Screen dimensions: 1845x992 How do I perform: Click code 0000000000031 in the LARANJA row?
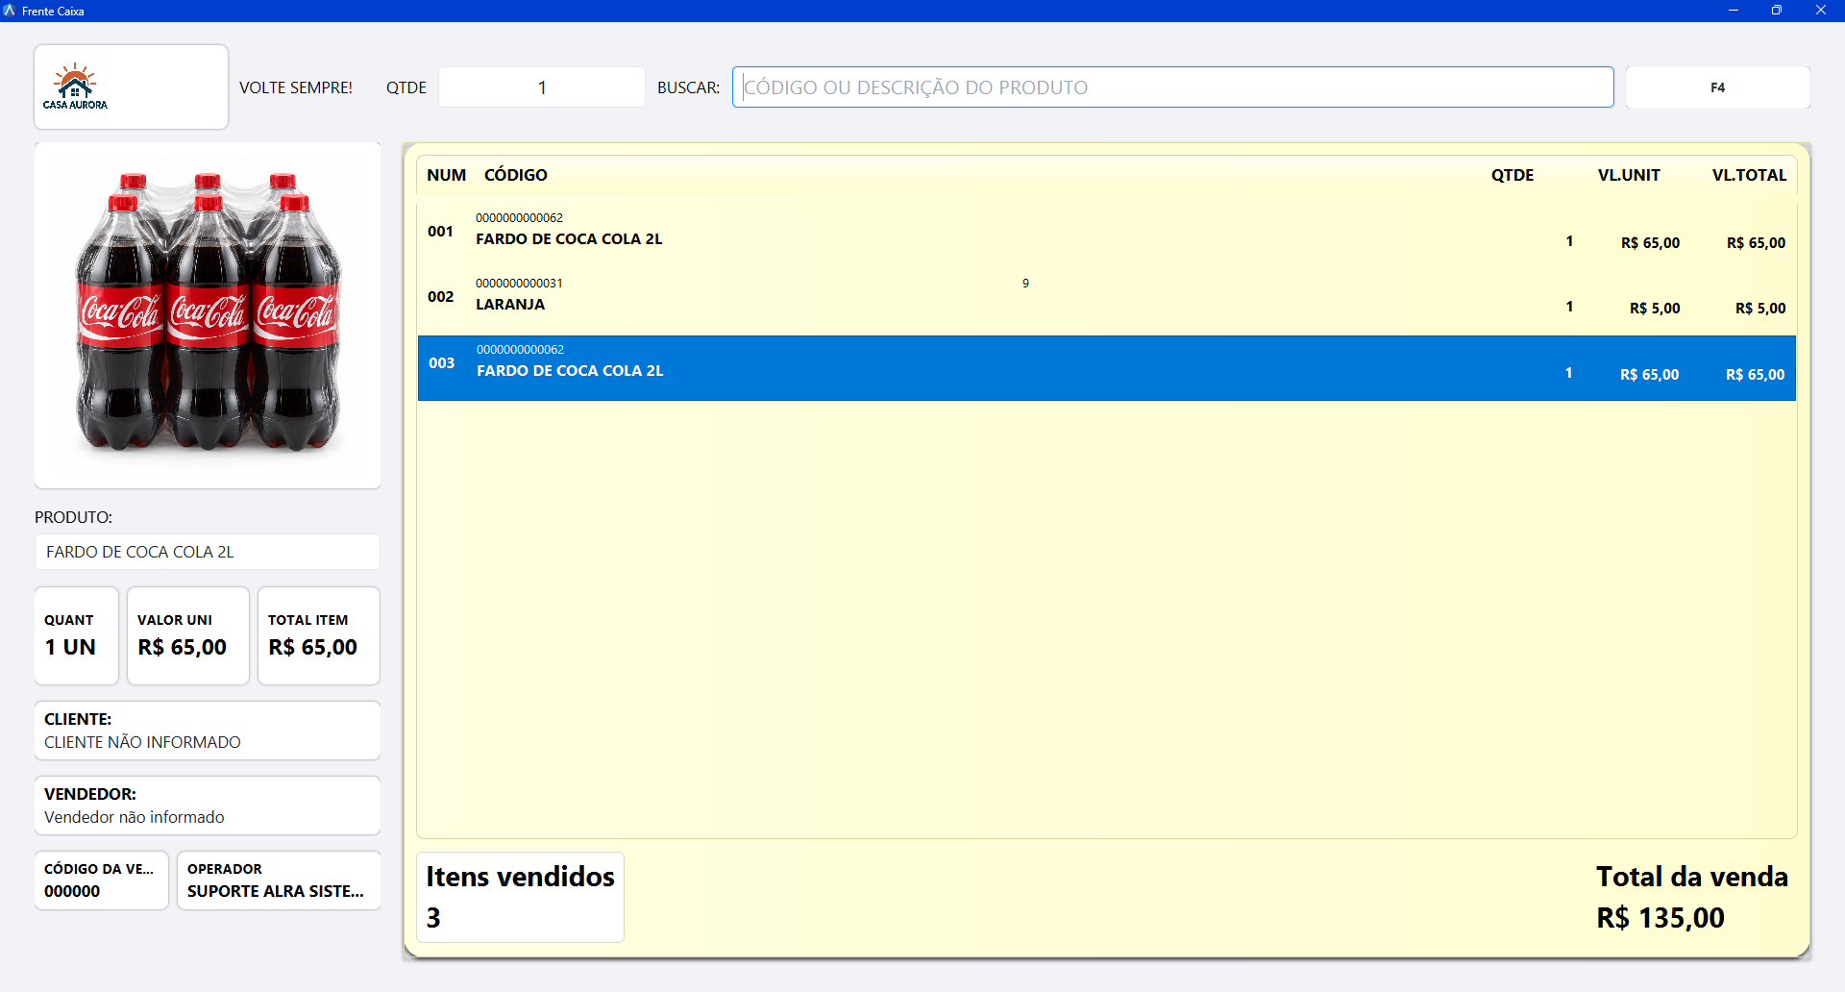pos(519,284)
